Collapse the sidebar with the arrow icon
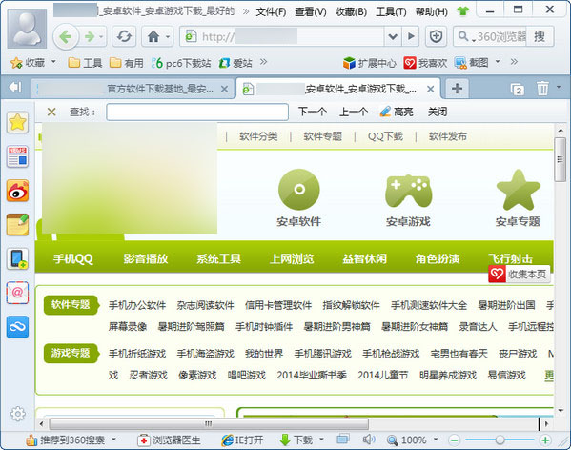Image resolution: width=571 pixels, height=450 pixels. tap(15, 88)
